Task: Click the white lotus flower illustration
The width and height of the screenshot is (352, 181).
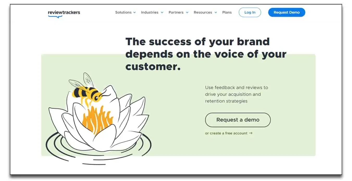Action: [99, 118]
